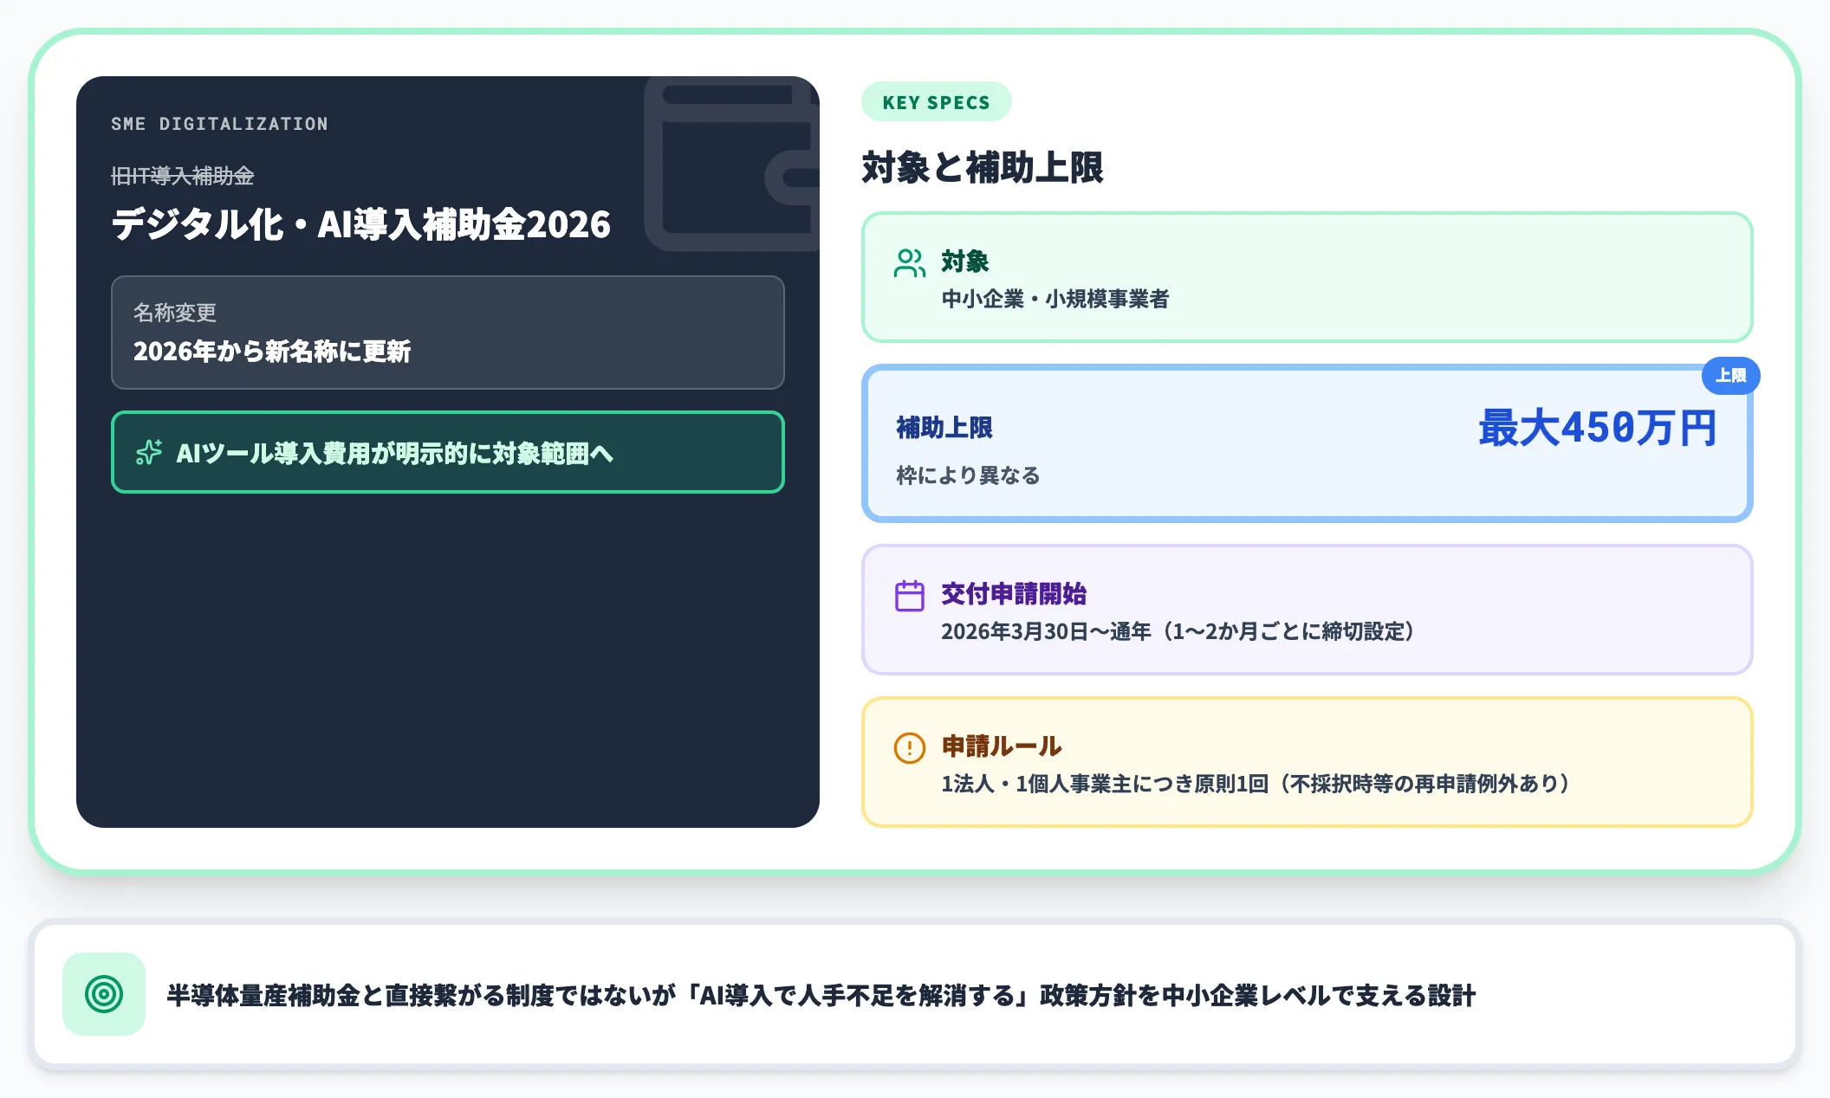Click the 対象 card heading

pyautogui.click(x=965, y=262)
